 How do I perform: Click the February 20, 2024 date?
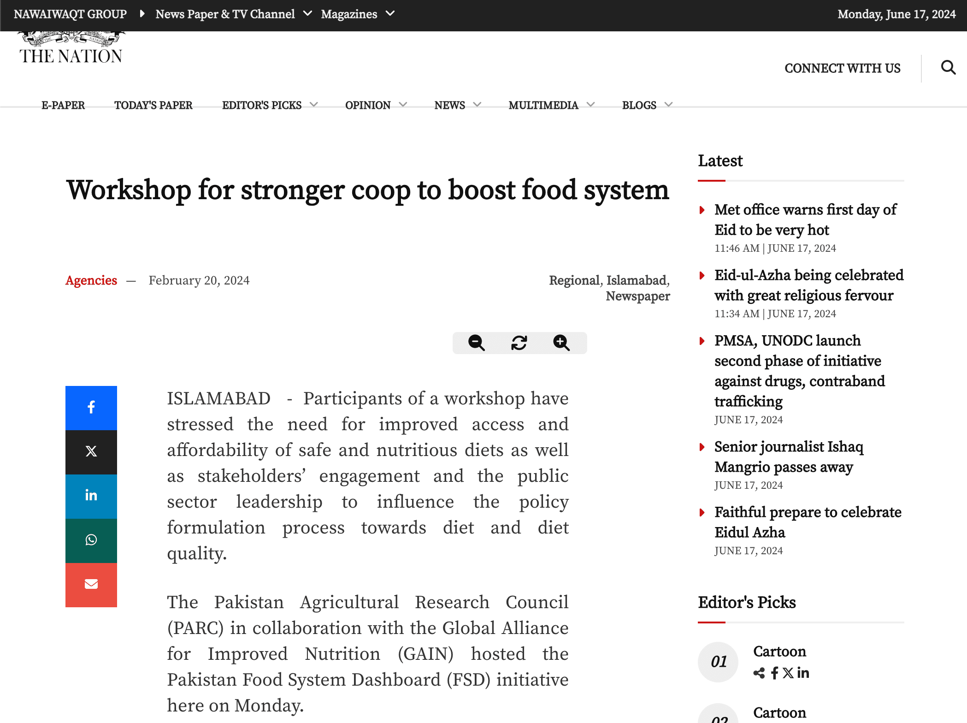coord(199,280)
